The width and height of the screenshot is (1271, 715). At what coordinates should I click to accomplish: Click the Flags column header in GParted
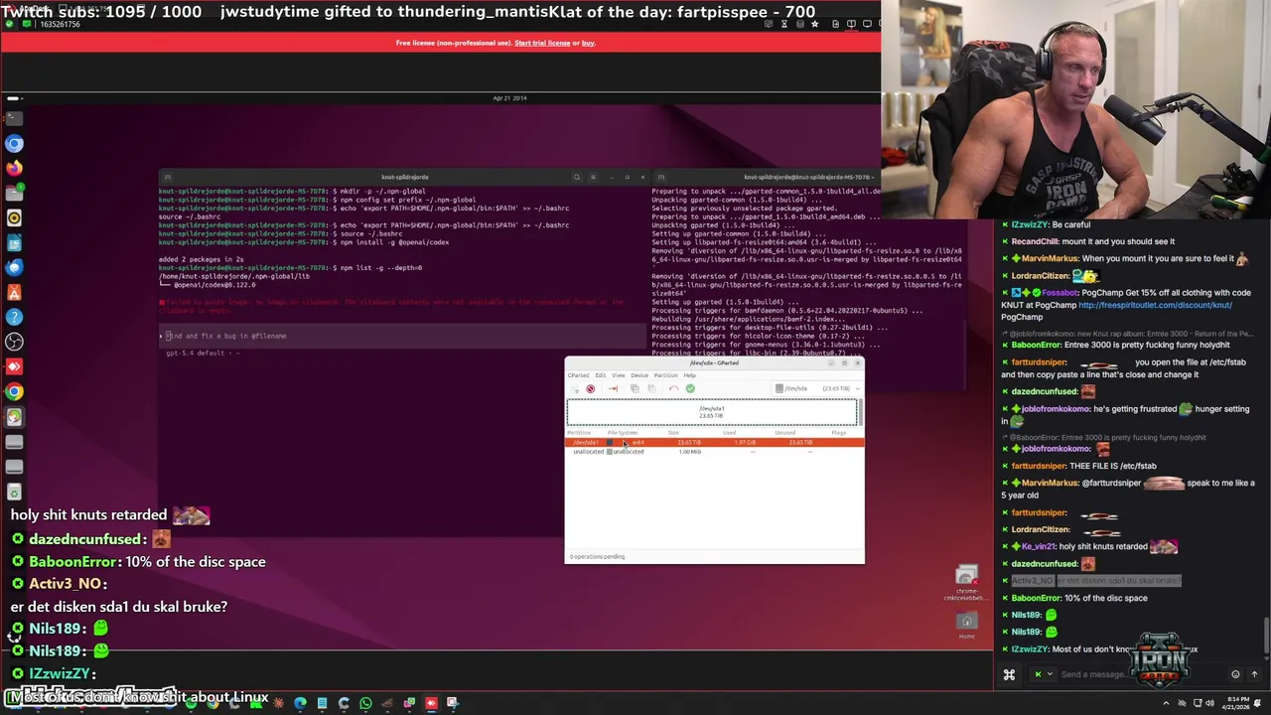tap(839, 433)
